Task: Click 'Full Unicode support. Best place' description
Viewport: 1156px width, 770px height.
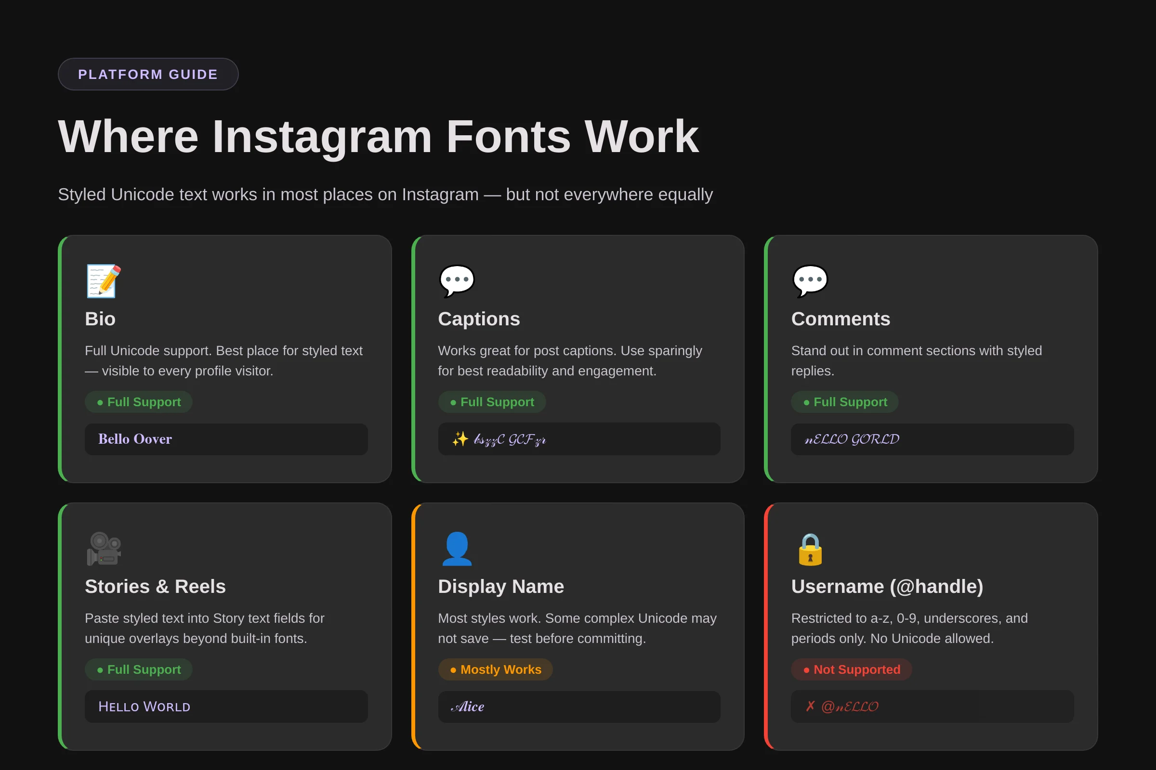Action: [x=223, y=360]
